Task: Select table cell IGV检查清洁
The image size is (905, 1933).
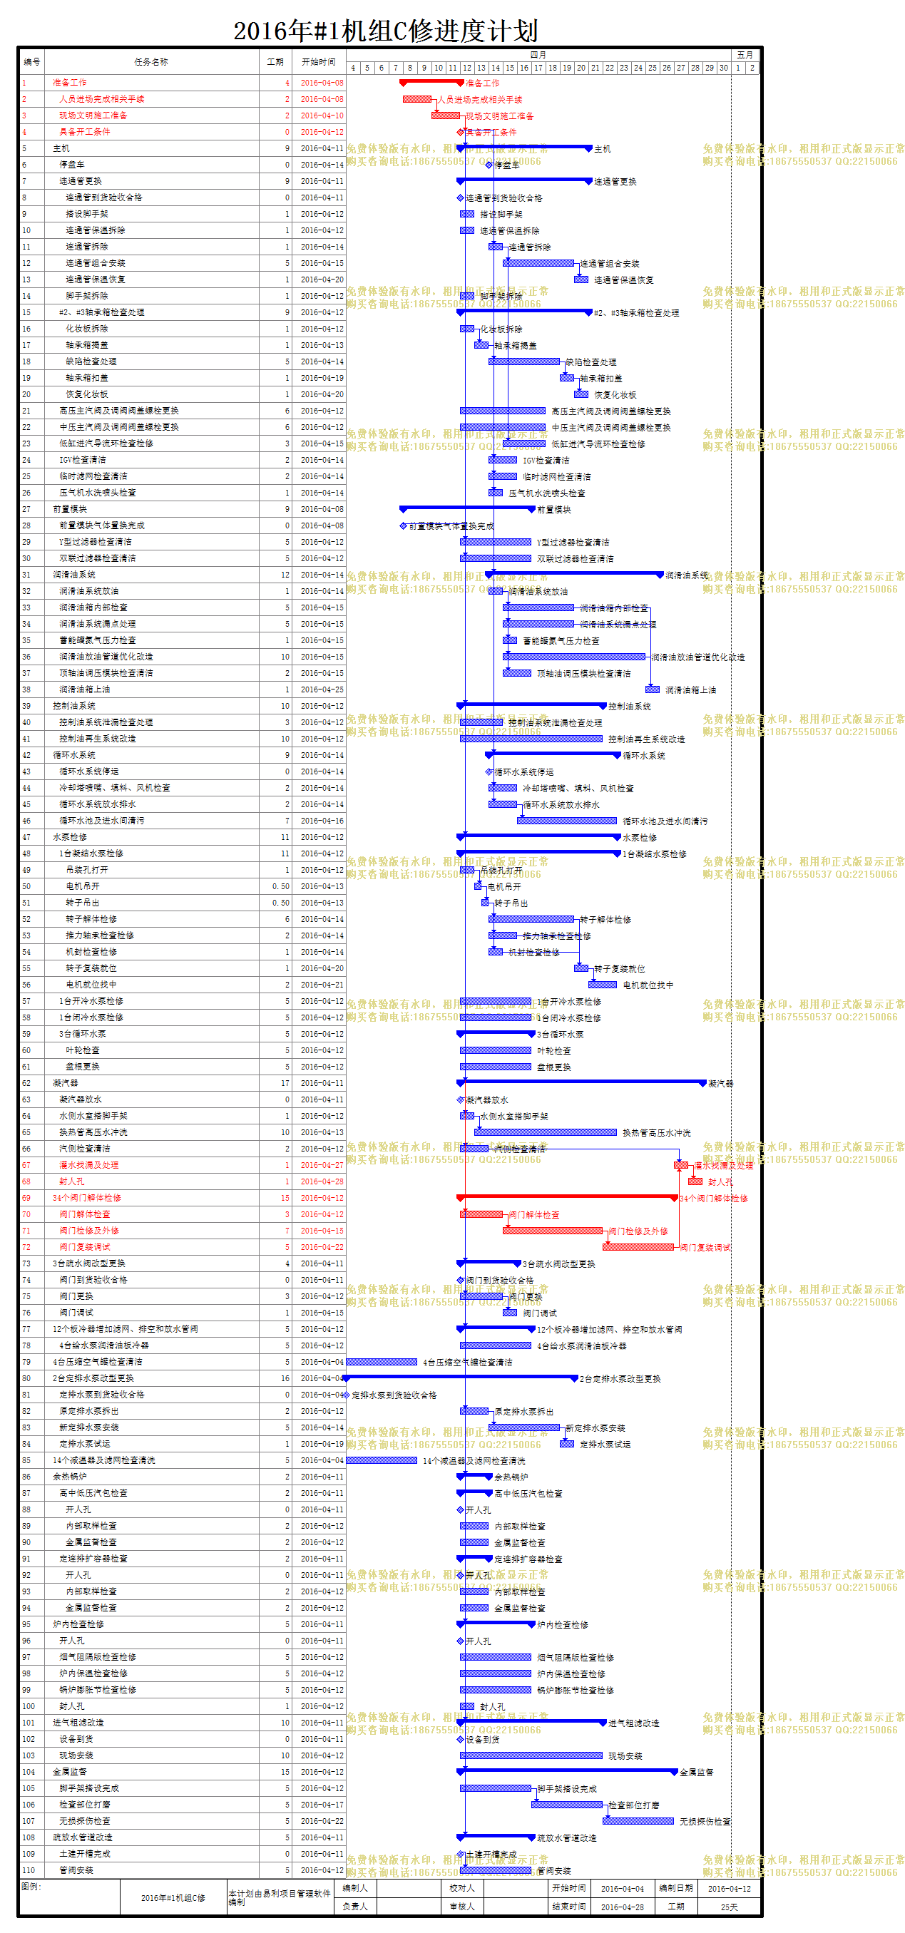Action: tap(83, 460)
